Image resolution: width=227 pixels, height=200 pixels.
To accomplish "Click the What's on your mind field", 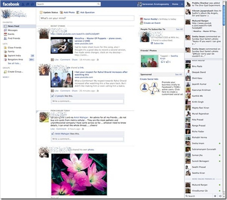I will 86,18.
